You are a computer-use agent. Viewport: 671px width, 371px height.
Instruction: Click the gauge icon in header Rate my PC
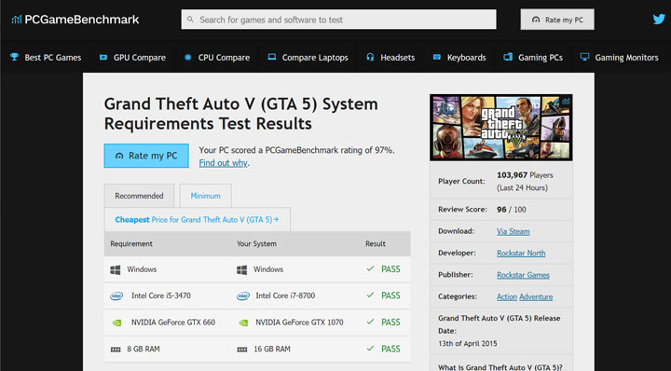[x=536, y=20]
